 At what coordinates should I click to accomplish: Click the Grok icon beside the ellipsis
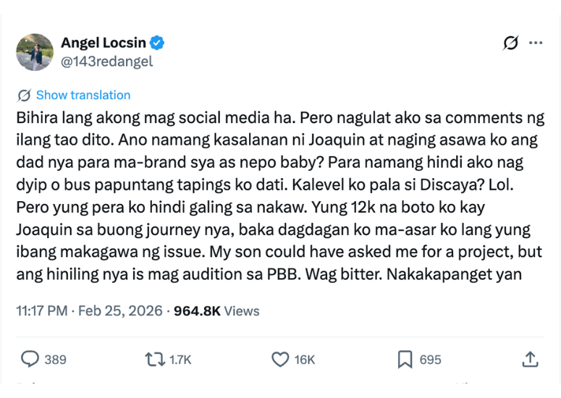click(511, 43)
